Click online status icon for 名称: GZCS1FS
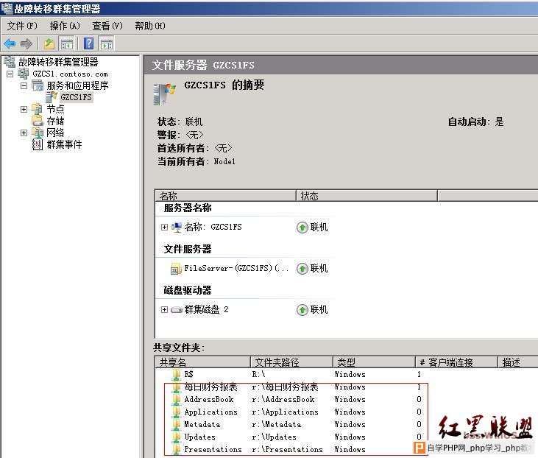The height and width of the screenshot is (458, 538). (x=302, y=228)
